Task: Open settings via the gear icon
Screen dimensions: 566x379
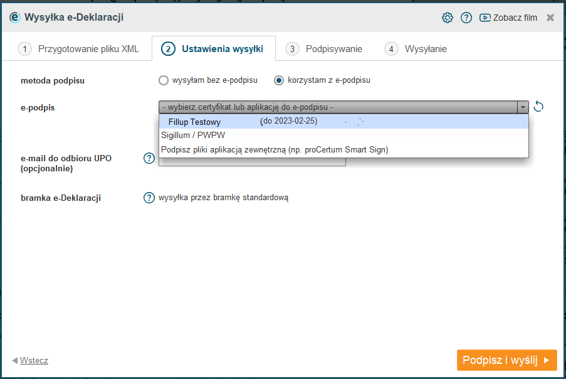Action: click(448, 18)
